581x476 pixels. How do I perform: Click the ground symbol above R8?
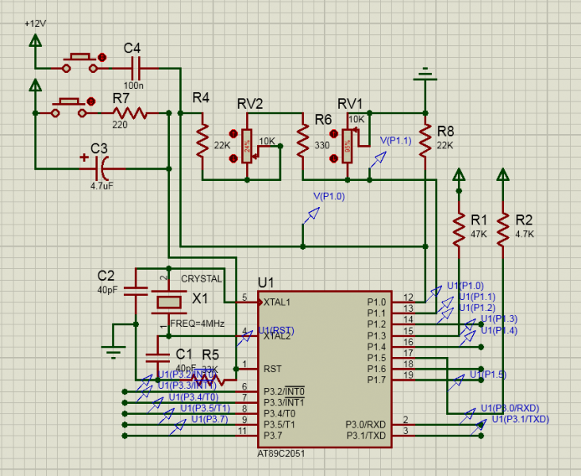point(425,75)
